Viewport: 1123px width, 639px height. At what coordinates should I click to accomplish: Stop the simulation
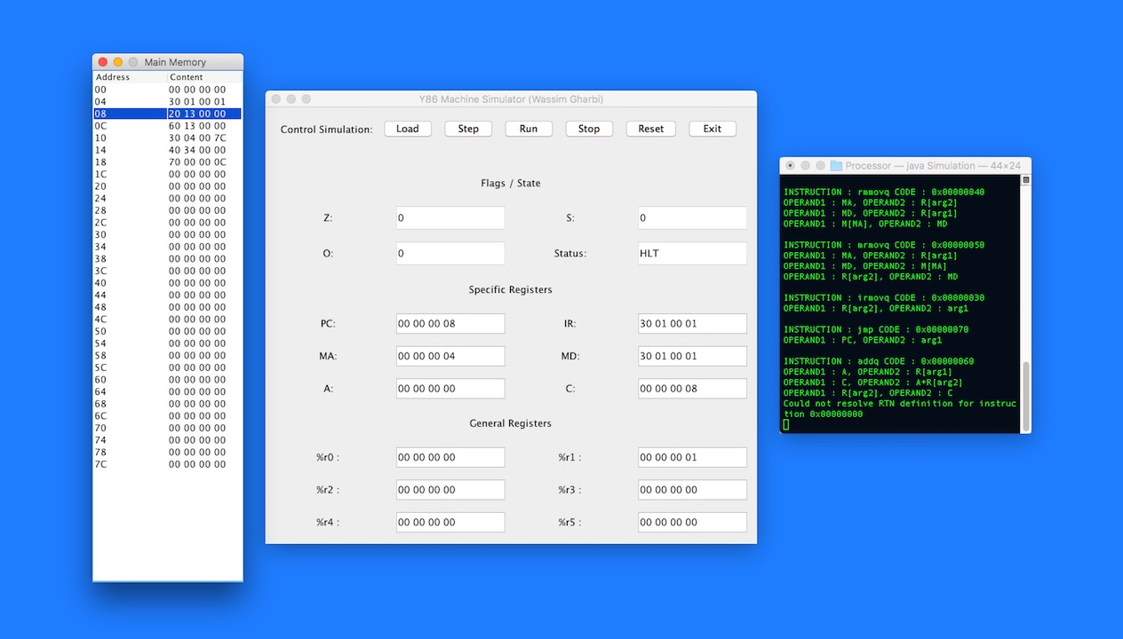[589, 129]
